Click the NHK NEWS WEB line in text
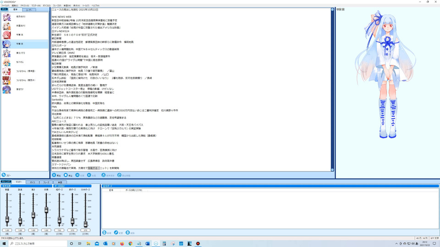 coord(61,17)
